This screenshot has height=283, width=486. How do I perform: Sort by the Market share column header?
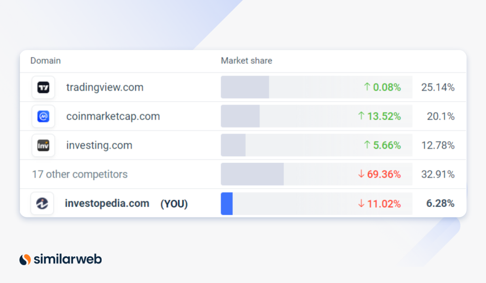pos(246,61)
